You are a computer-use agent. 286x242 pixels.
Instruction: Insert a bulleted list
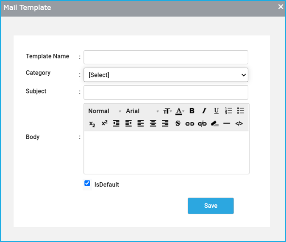pyautogui.click(x=241, y=111)
